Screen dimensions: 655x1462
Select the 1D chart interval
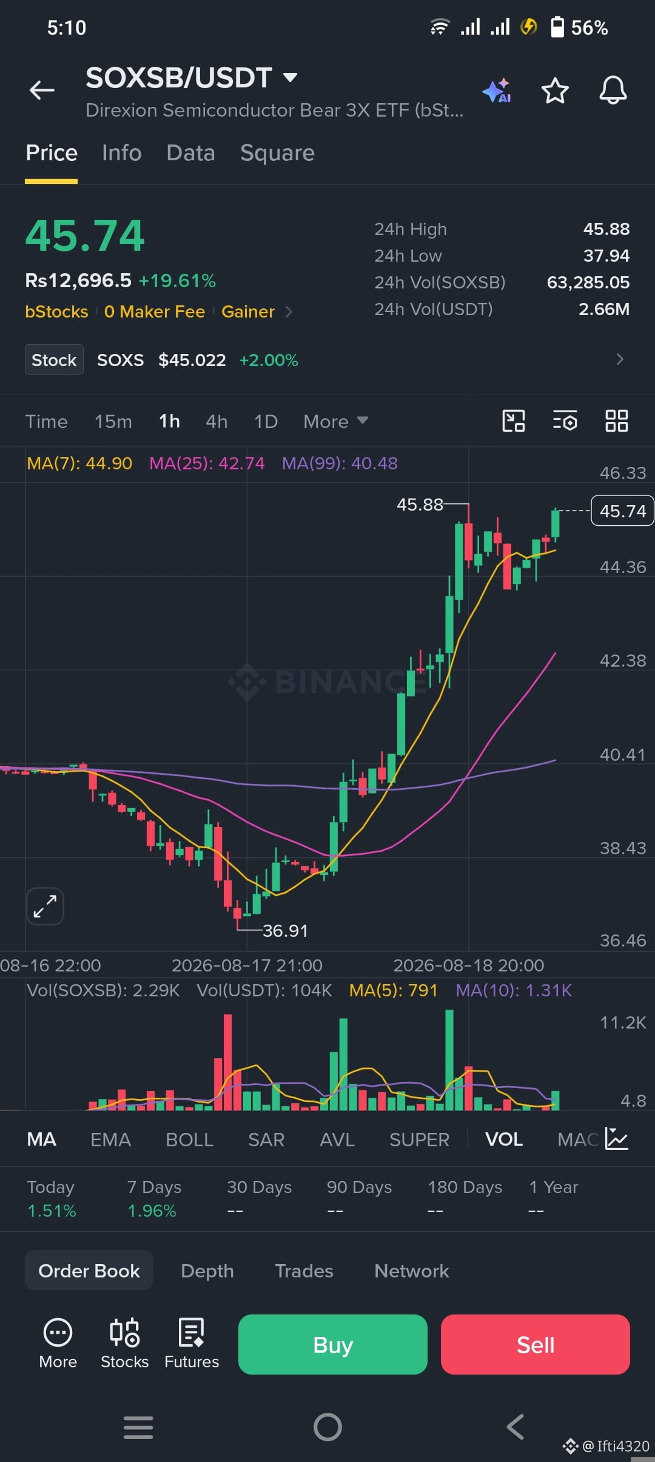(x=266, y=421)
